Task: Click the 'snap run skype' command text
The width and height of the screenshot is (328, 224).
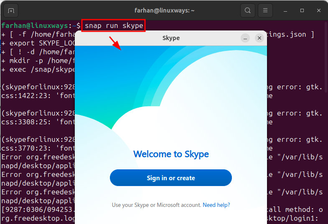Action: (x=114, y=26)
